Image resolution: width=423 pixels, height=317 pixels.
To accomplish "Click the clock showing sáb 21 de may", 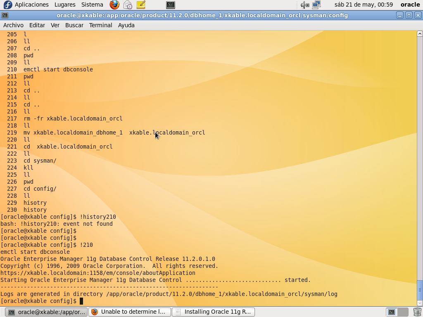I will coord(364,5).
